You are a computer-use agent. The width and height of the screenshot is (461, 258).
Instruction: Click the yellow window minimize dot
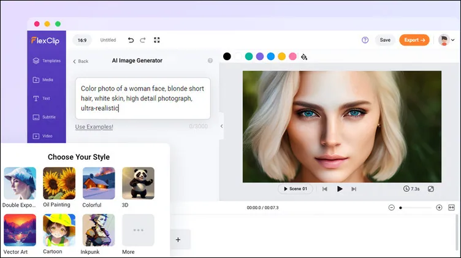tap(47, 24)
